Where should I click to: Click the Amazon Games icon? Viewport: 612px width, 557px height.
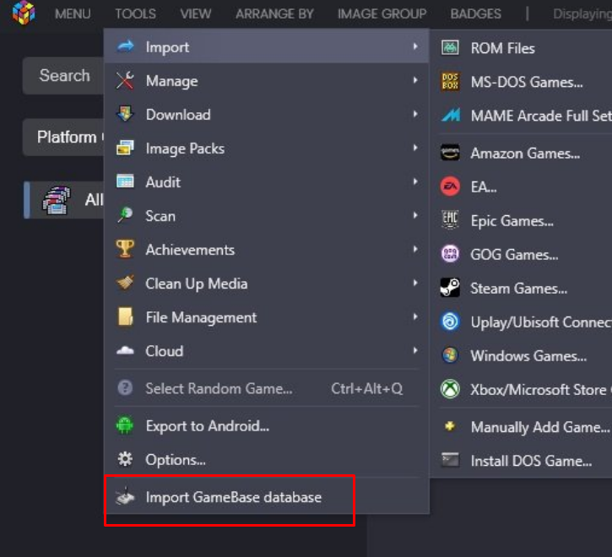(450, 153)
